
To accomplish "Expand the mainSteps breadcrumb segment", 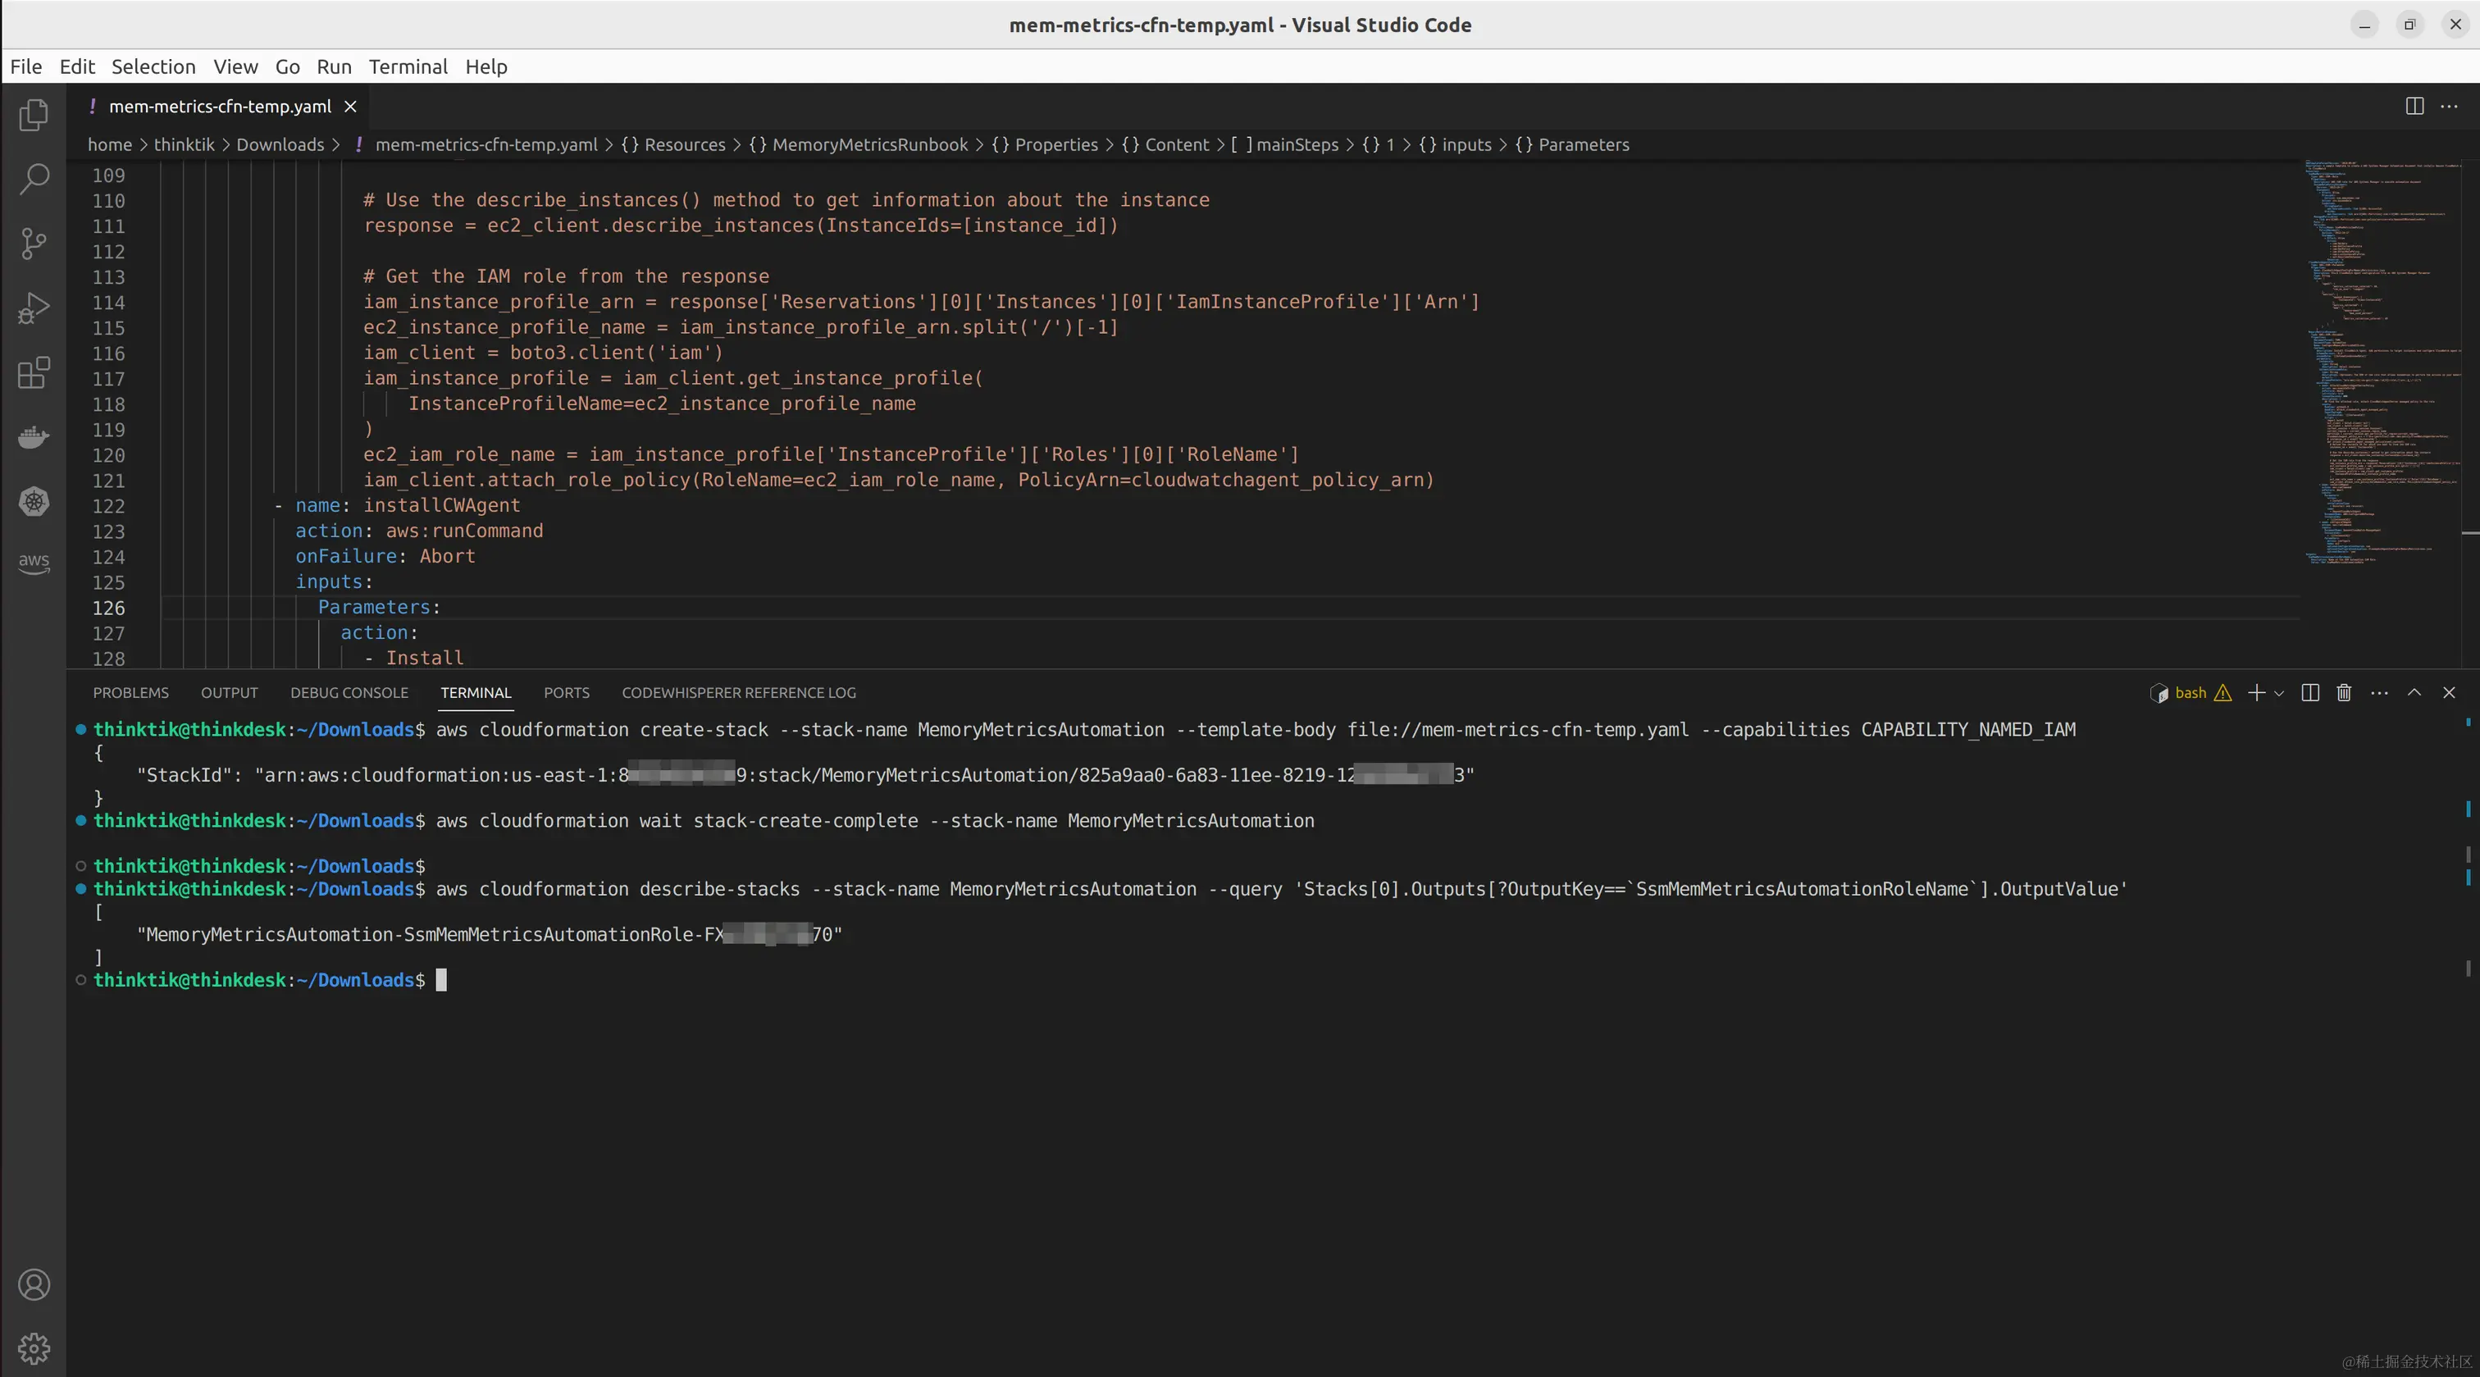I will (1296, 144).
